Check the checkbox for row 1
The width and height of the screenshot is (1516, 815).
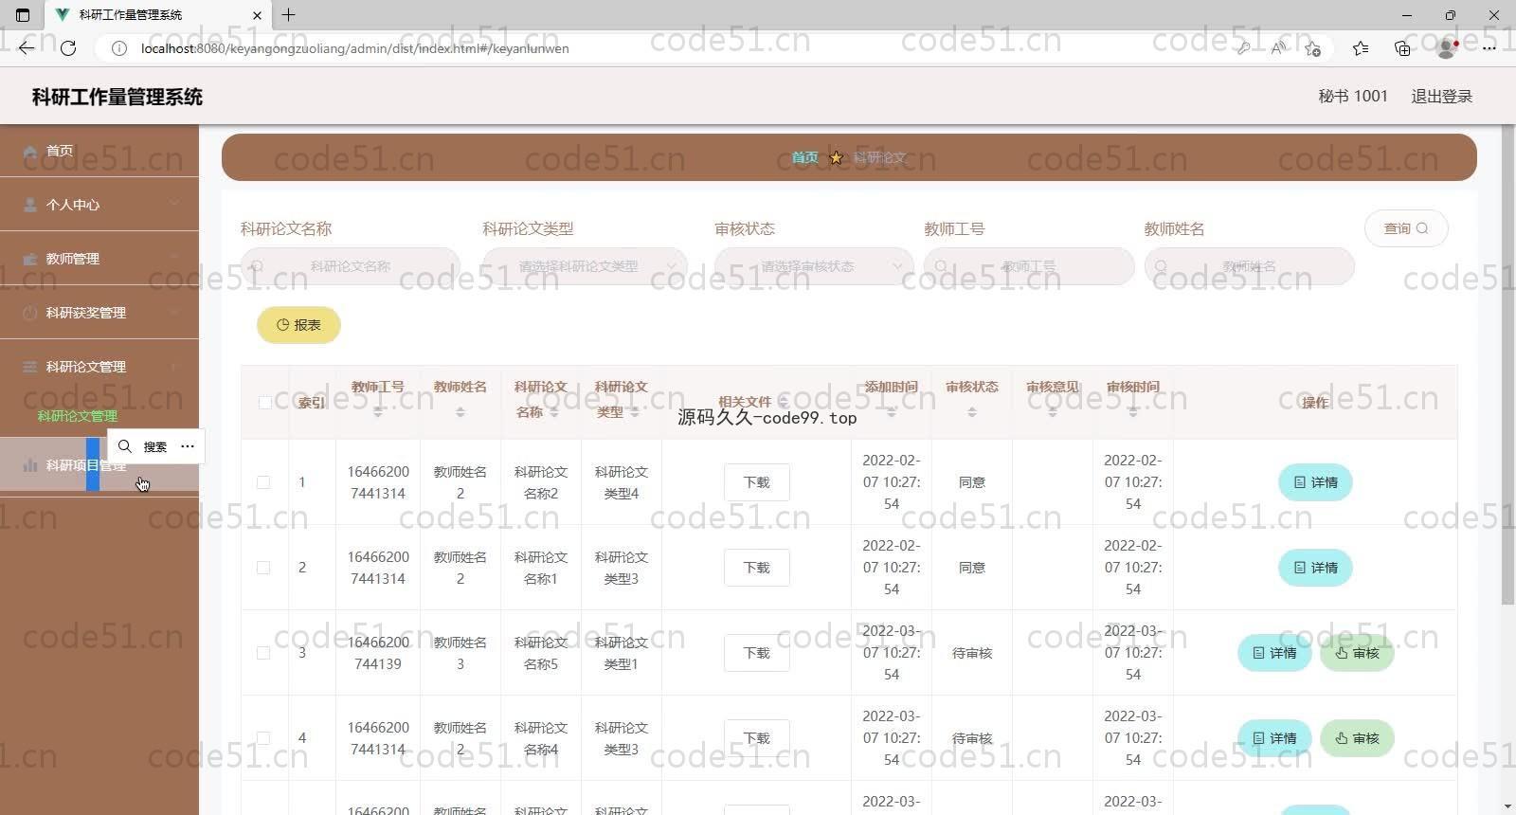264,482
